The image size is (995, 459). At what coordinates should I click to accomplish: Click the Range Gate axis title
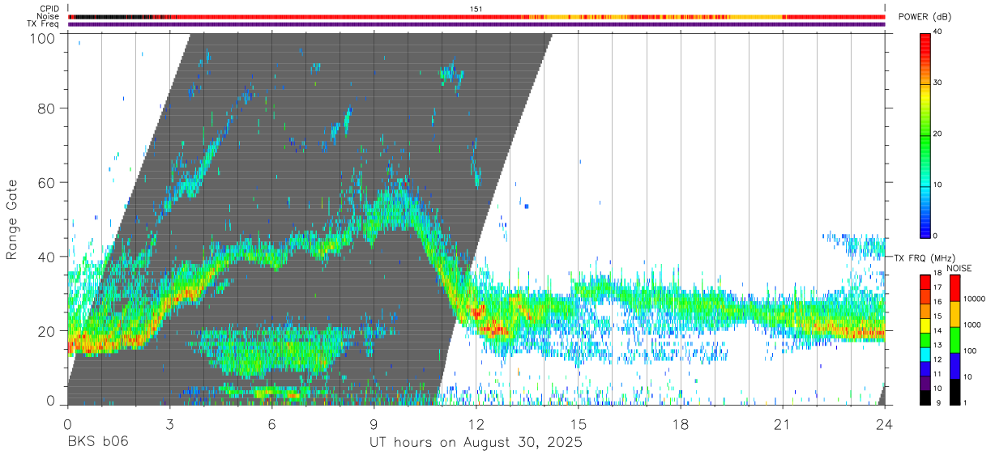pyautogui.click(x=12, y=219)
